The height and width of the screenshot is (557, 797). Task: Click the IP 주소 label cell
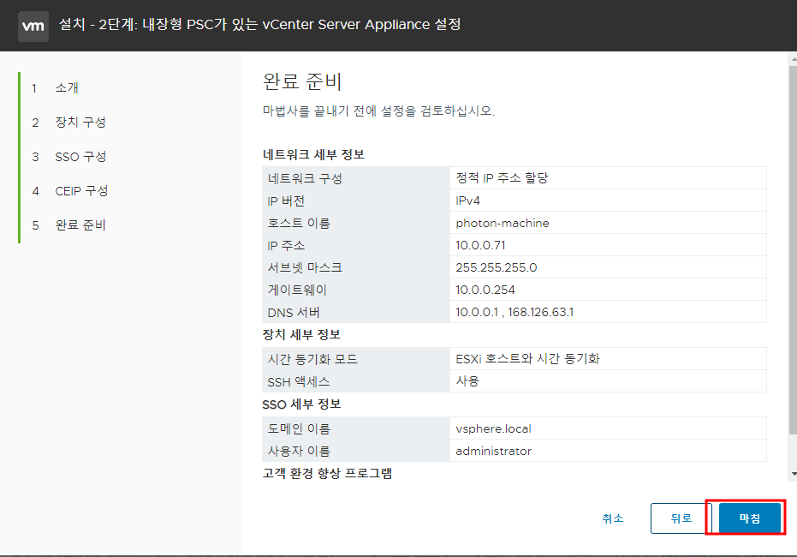click(356, 245)
